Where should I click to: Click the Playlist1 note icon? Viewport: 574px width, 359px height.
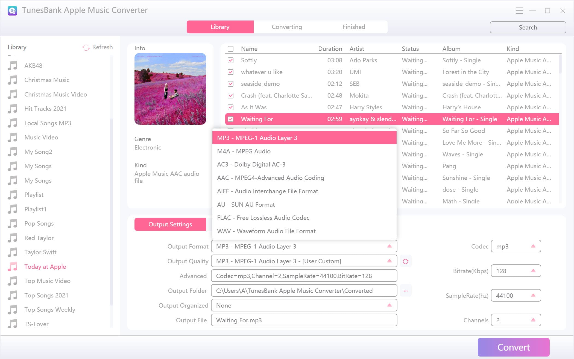coord(13,209)
